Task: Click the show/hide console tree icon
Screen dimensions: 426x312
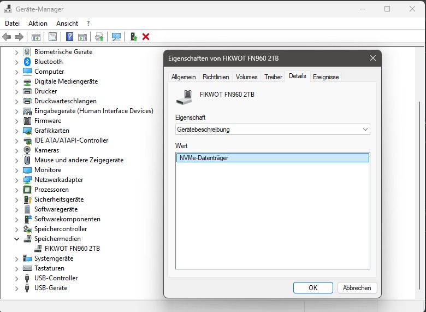Action: pyautogui.click(x=36, y=37)
